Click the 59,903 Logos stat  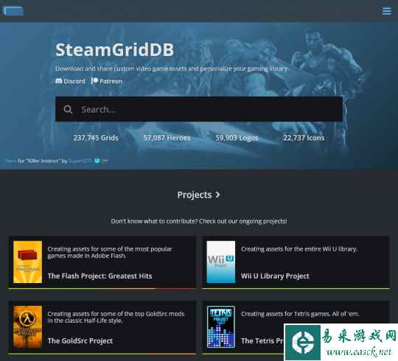pyautogui.click(x=237, y=137)
